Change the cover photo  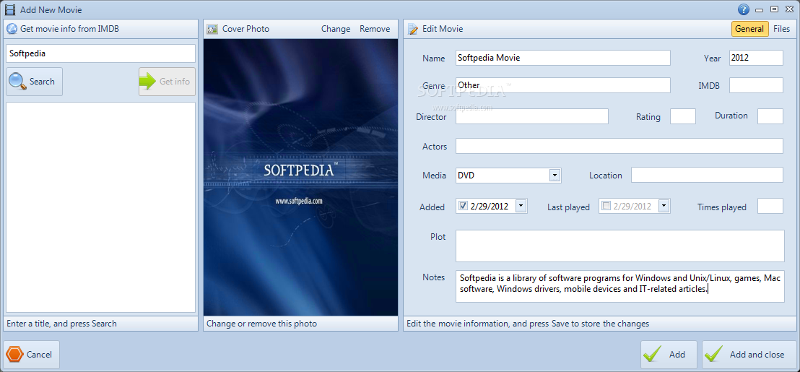[336, 29]
